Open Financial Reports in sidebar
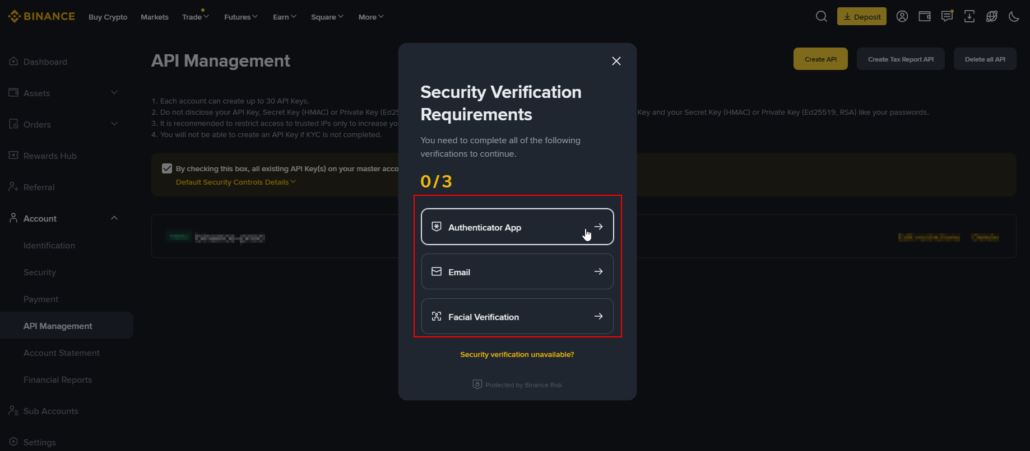 [58, 379]
